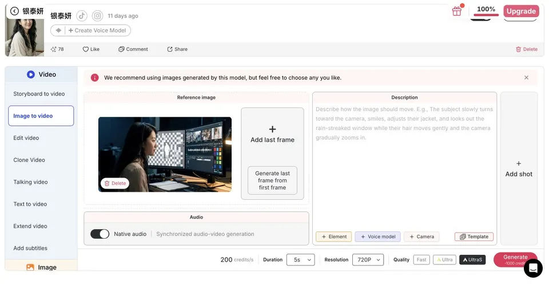The width and height of the screenshot is (549, 284).
Task: Click the Audio panel header
Action: pos(196,217)
